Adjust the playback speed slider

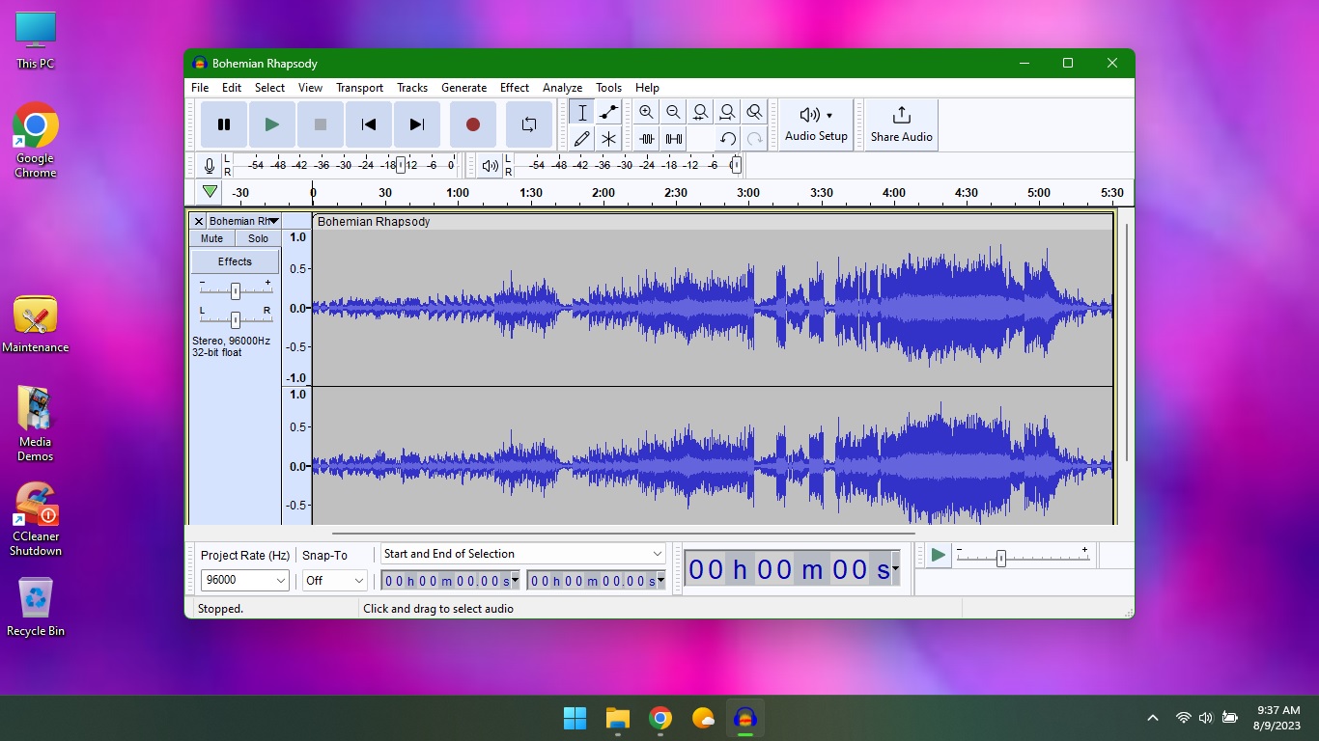(1001, 558)
